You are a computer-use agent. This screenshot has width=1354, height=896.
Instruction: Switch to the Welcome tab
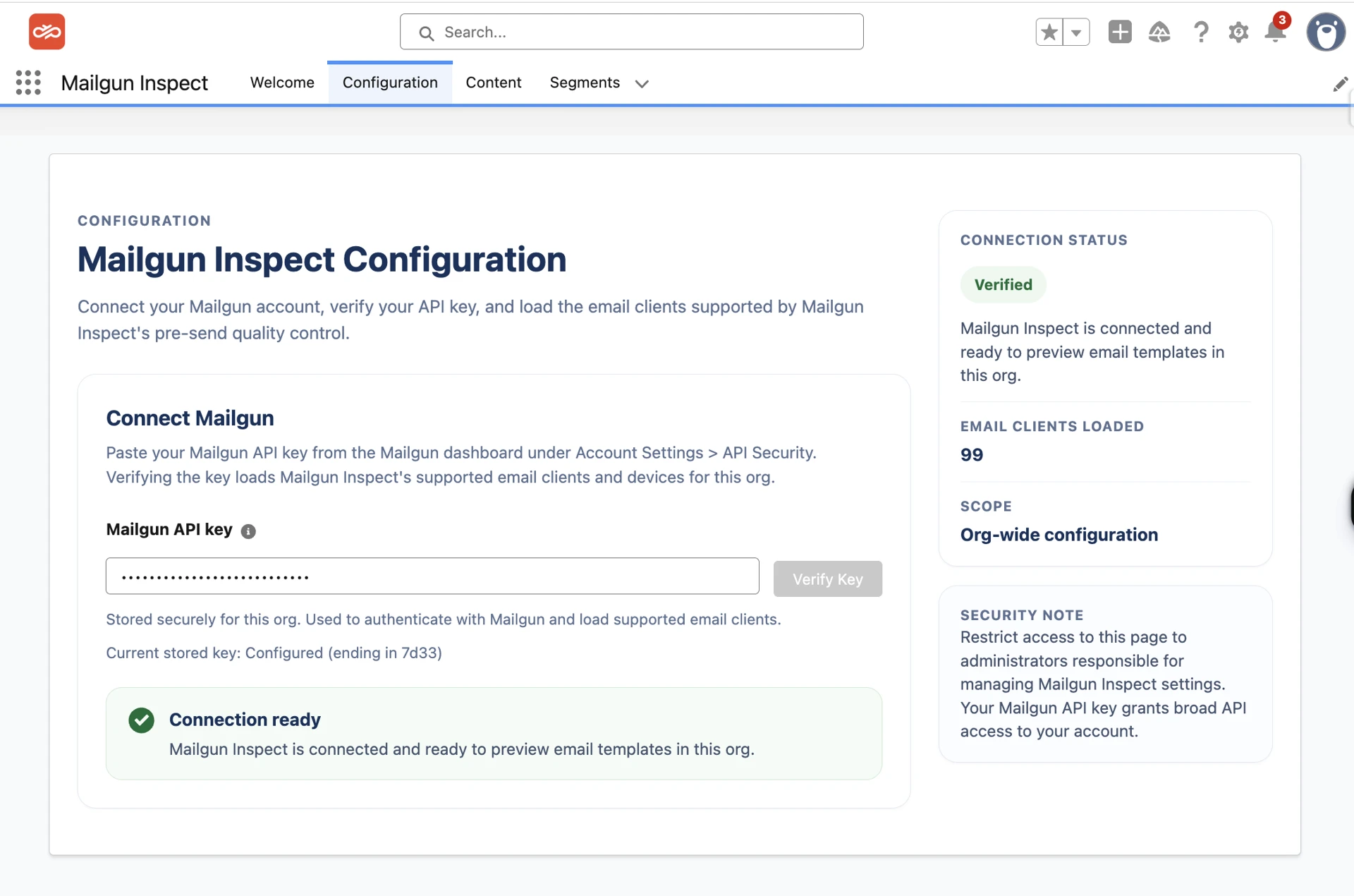coord(282,83)
